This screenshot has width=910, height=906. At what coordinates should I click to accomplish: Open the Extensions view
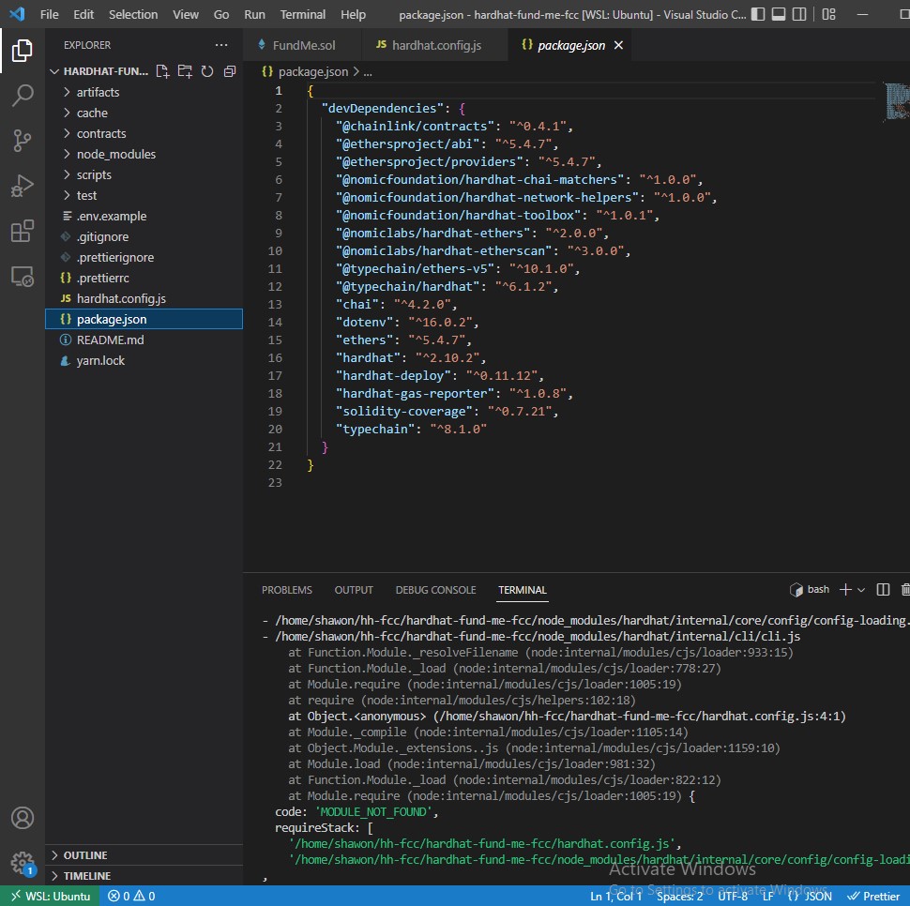coord(23,231)
